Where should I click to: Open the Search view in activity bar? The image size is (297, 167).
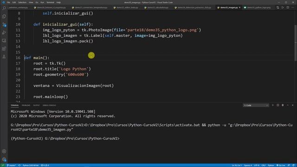tap(4, 8)
